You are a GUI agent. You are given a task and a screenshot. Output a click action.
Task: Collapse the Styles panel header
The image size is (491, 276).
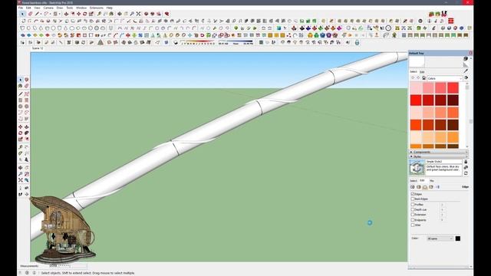coord(438,156)
